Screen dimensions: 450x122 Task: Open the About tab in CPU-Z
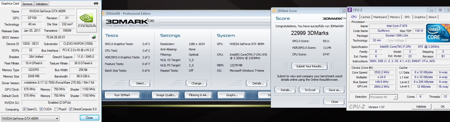(432, 17)
